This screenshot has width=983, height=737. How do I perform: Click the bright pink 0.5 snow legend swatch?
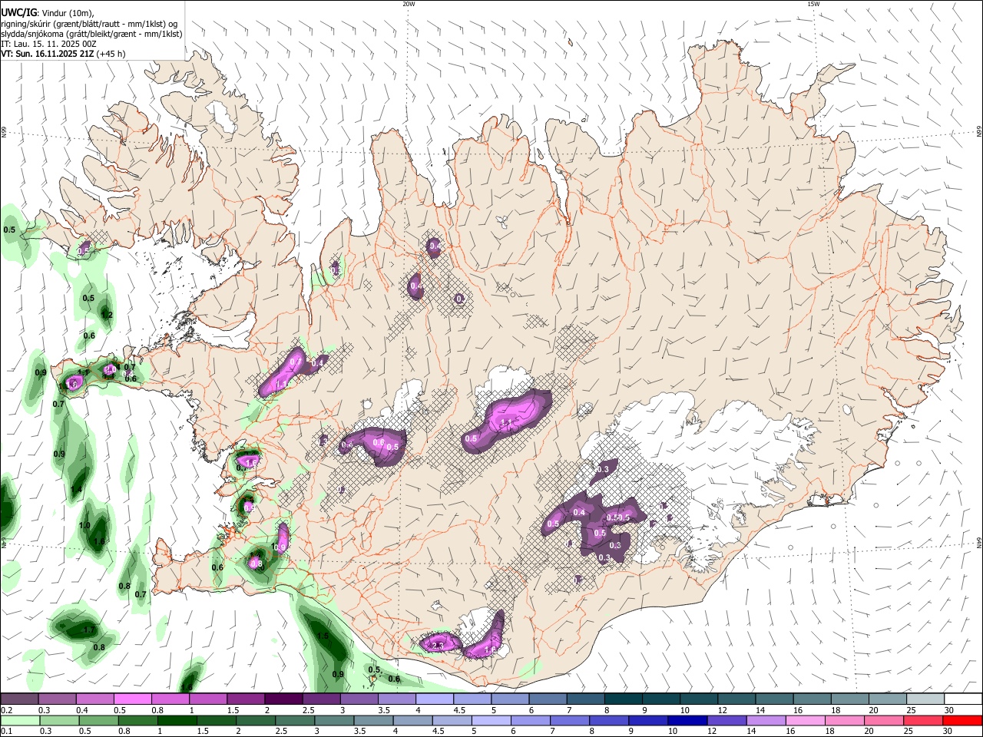coord(132,699)
